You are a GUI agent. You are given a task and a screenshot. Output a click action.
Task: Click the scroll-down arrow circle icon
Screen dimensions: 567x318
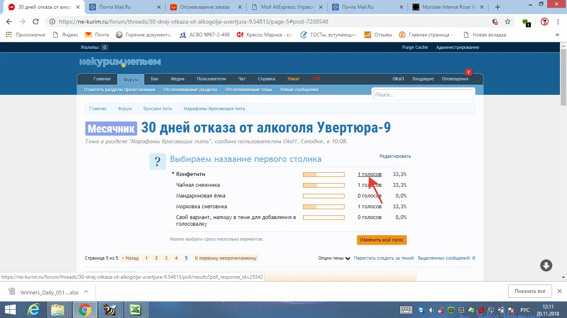point(546,265)
